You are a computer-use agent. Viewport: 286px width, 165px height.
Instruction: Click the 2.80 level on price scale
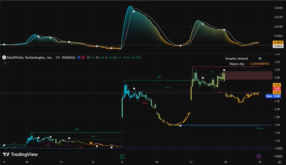[x=277, y=78]
